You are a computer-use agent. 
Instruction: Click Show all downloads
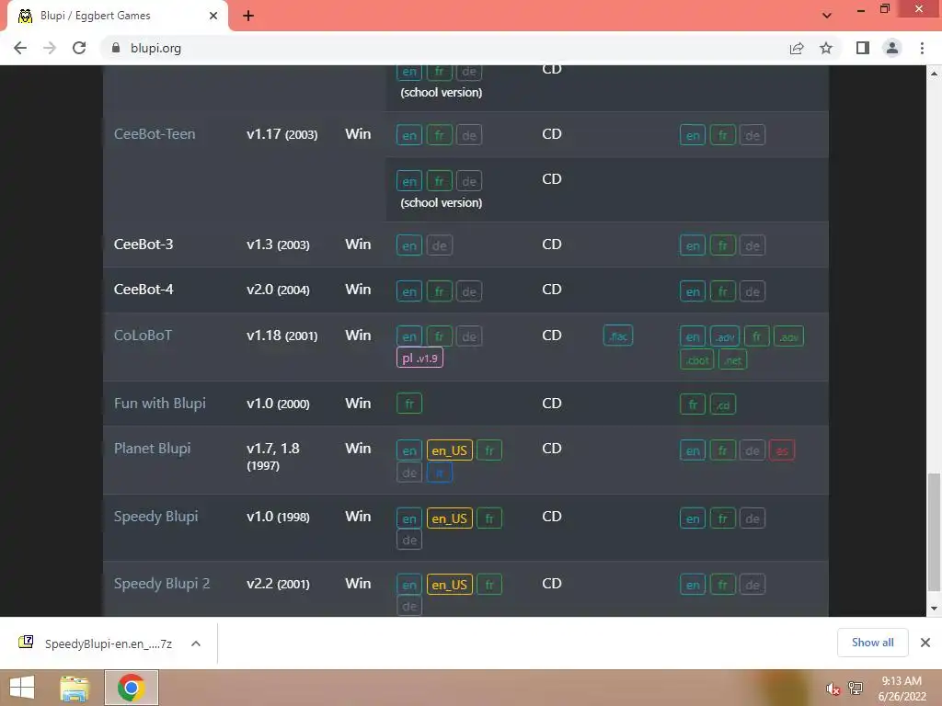click(872, 643)
